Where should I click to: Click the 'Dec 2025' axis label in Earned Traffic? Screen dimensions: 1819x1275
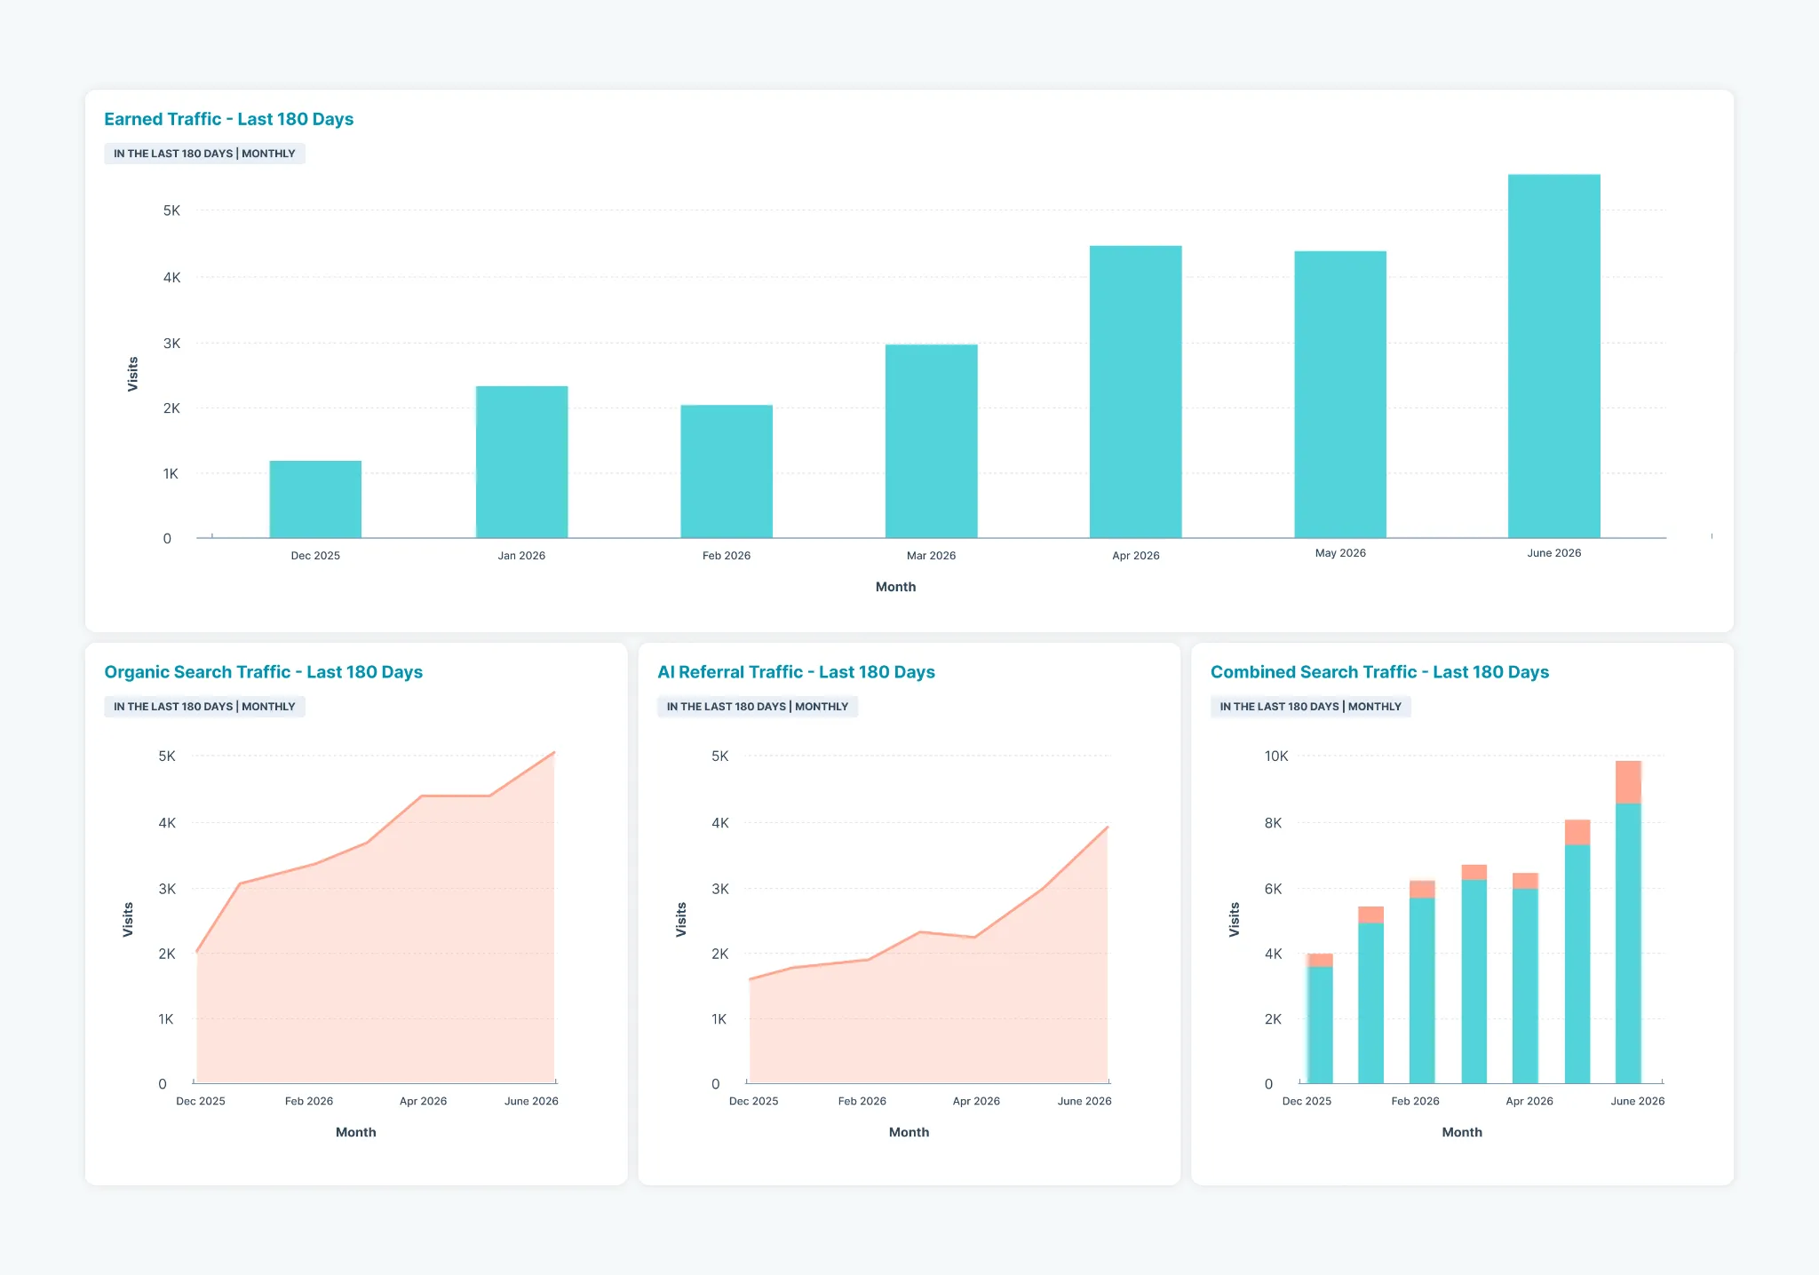point(315,556)
